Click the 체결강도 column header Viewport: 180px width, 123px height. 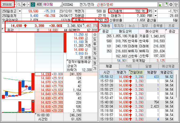coord(166,72)
